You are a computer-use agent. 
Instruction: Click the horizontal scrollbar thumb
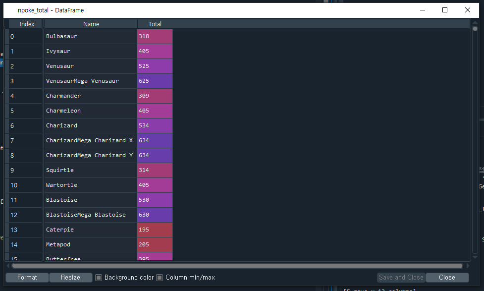point(237,266)
